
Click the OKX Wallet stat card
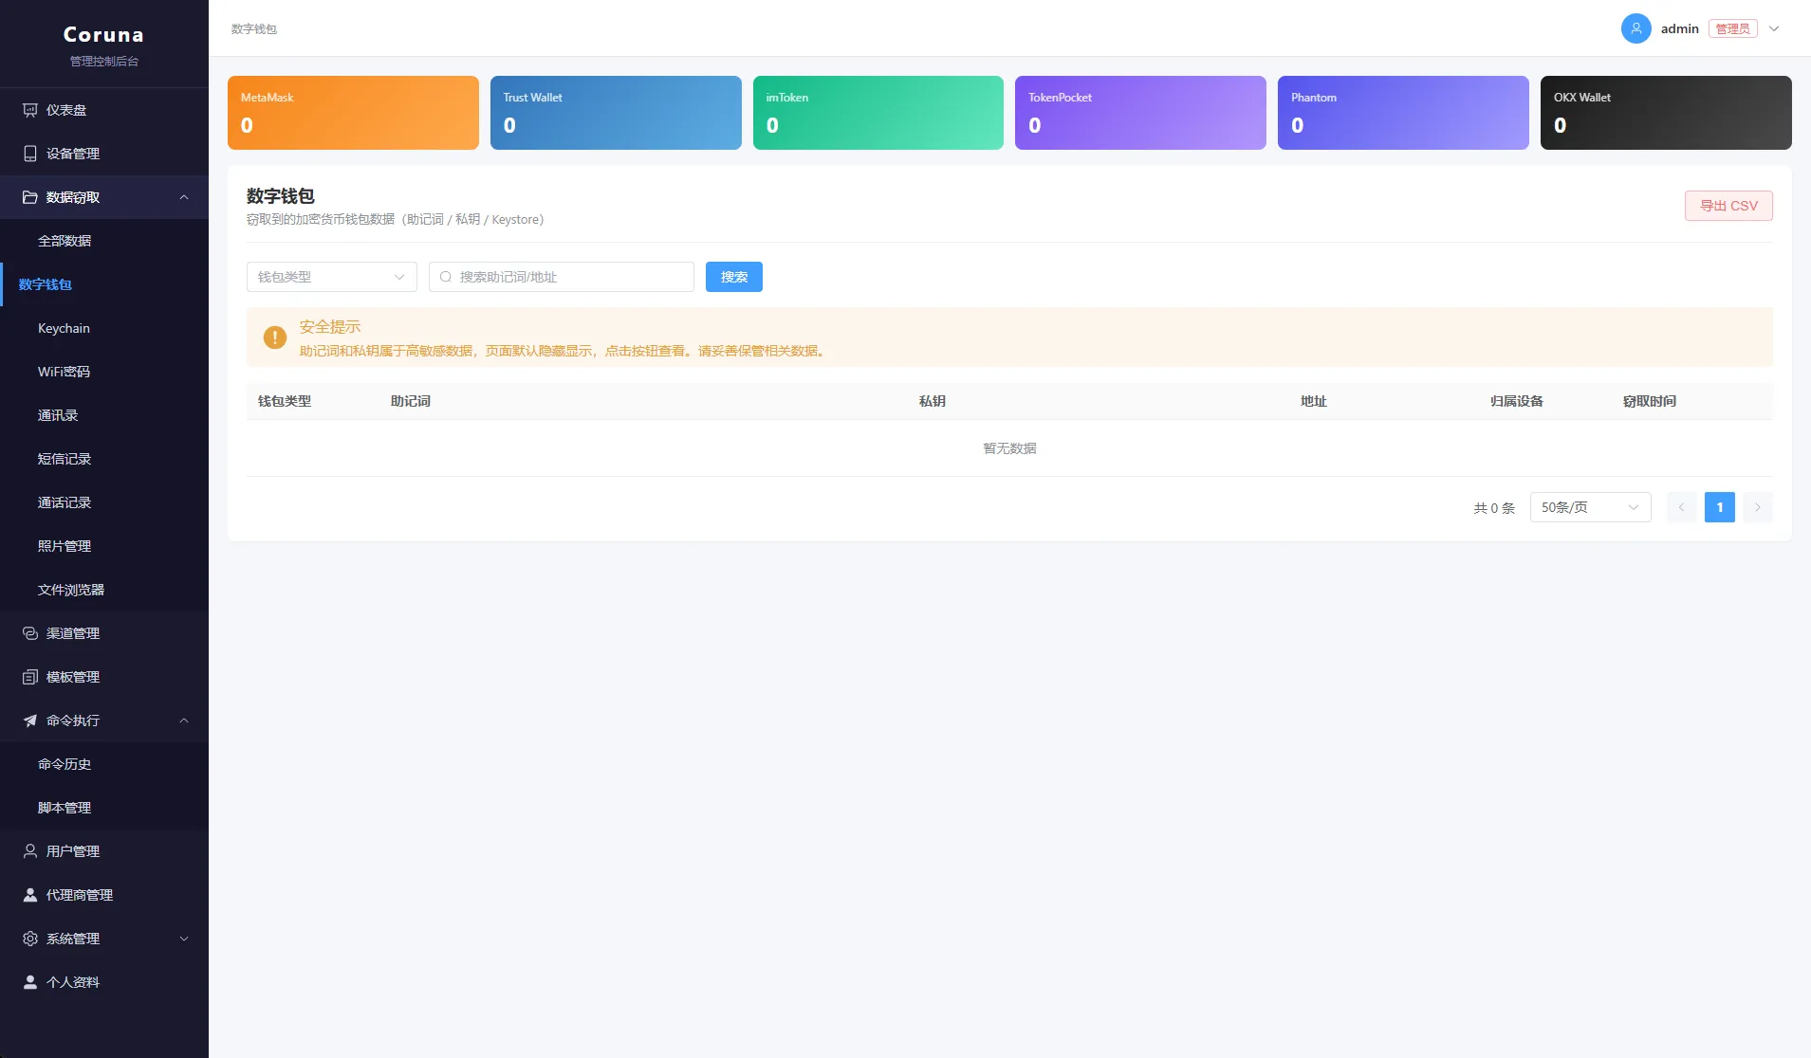[x=1666, y=113]
